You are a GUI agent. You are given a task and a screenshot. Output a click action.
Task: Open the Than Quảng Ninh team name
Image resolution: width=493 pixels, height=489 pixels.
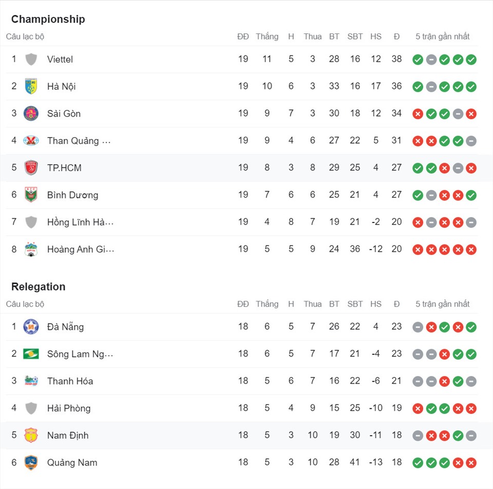[79, 141]
